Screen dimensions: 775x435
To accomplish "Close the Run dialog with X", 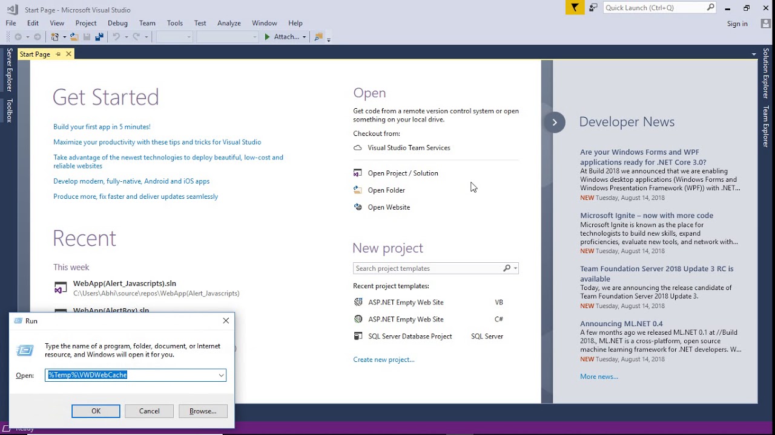I will pos(226,321).
